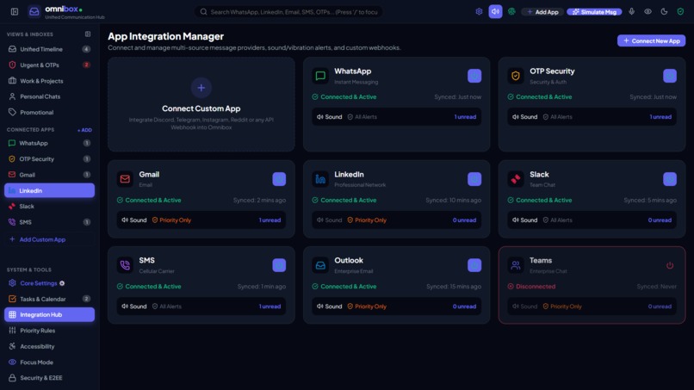Click the eye icon in top bar
Viewport: 694px width, 390px height.
coord(648,11)
